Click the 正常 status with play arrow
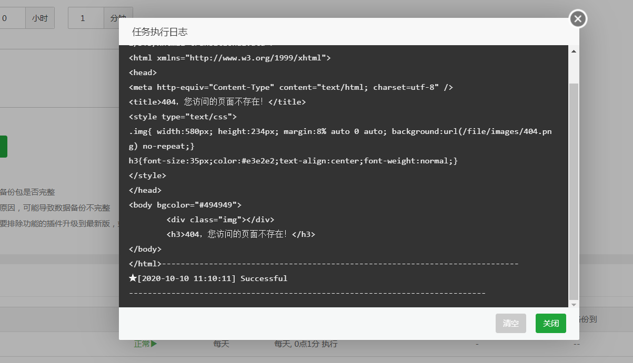Viewport: 633px width, 363px height. pos(145,344)
